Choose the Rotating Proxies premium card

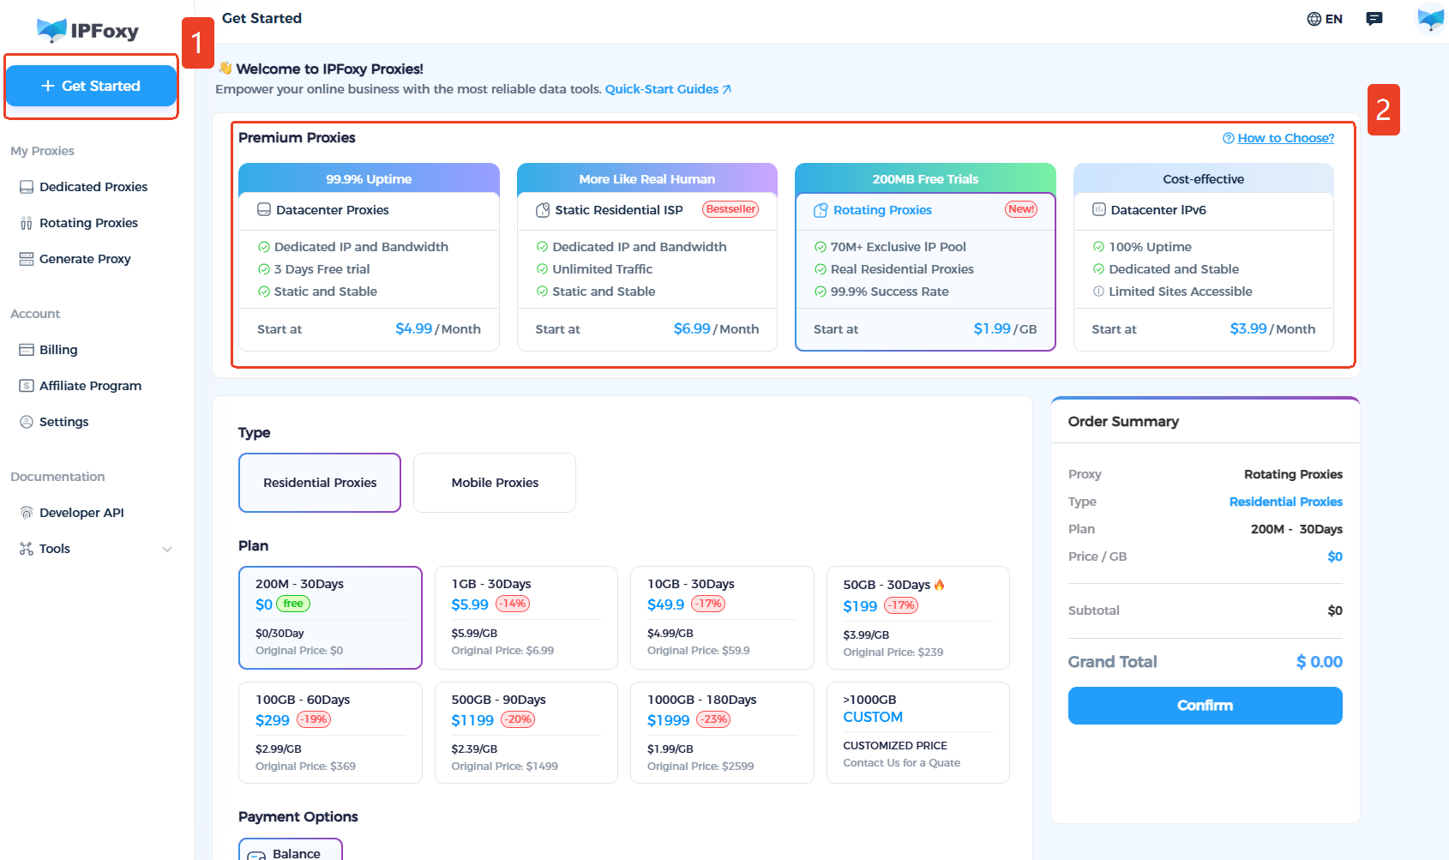click(x=925, y=256)
